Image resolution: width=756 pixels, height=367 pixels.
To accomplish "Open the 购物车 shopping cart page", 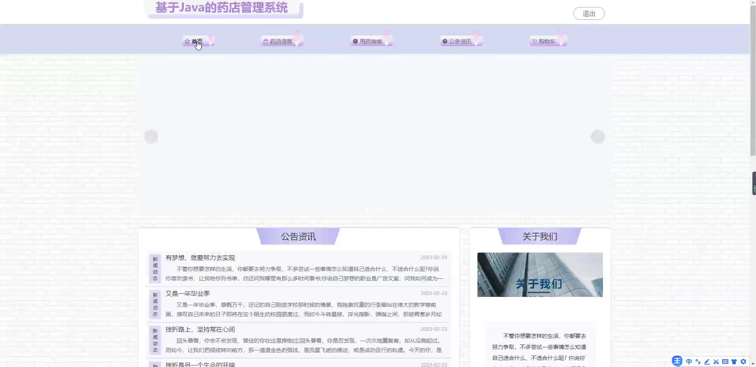I will (546, 41).
